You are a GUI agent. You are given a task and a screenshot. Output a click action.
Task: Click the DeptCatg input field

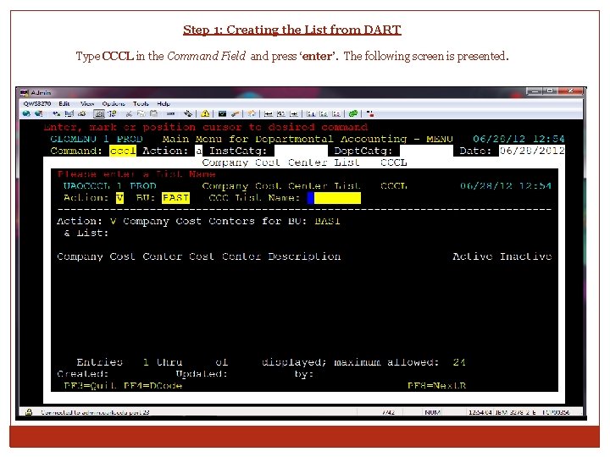[426, 151]
